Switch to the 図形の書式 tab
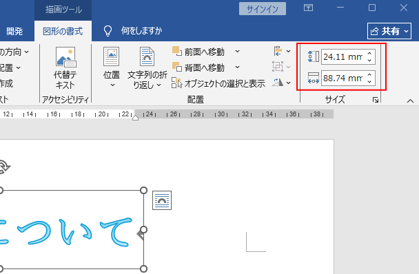This screenshot has height=274, width=419. pos(63,31)
